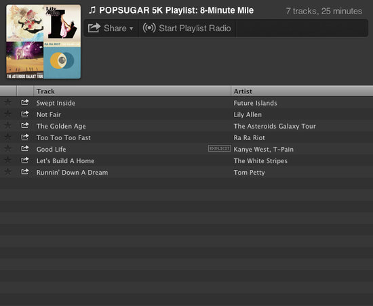Click the playlist title POPSUGAR 5K Playlist
This screenshot has width=373, height=306.
pyautogui.click(x=176, y=10)
